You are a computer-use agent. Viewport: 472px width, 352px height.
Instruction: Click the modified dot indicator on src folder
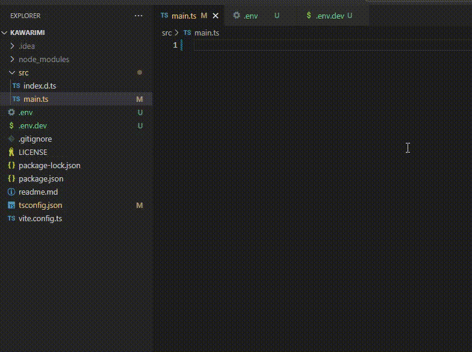pos(140,72)
